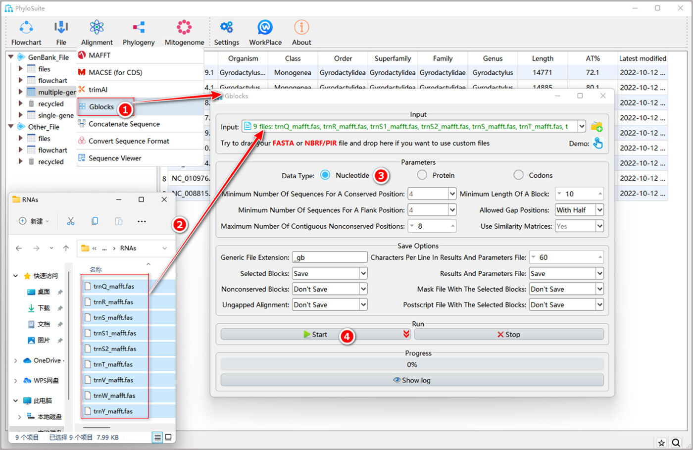Open the Settings gear toolbar icon
This screenshot has width=693, height=450.
pos(227,33)
